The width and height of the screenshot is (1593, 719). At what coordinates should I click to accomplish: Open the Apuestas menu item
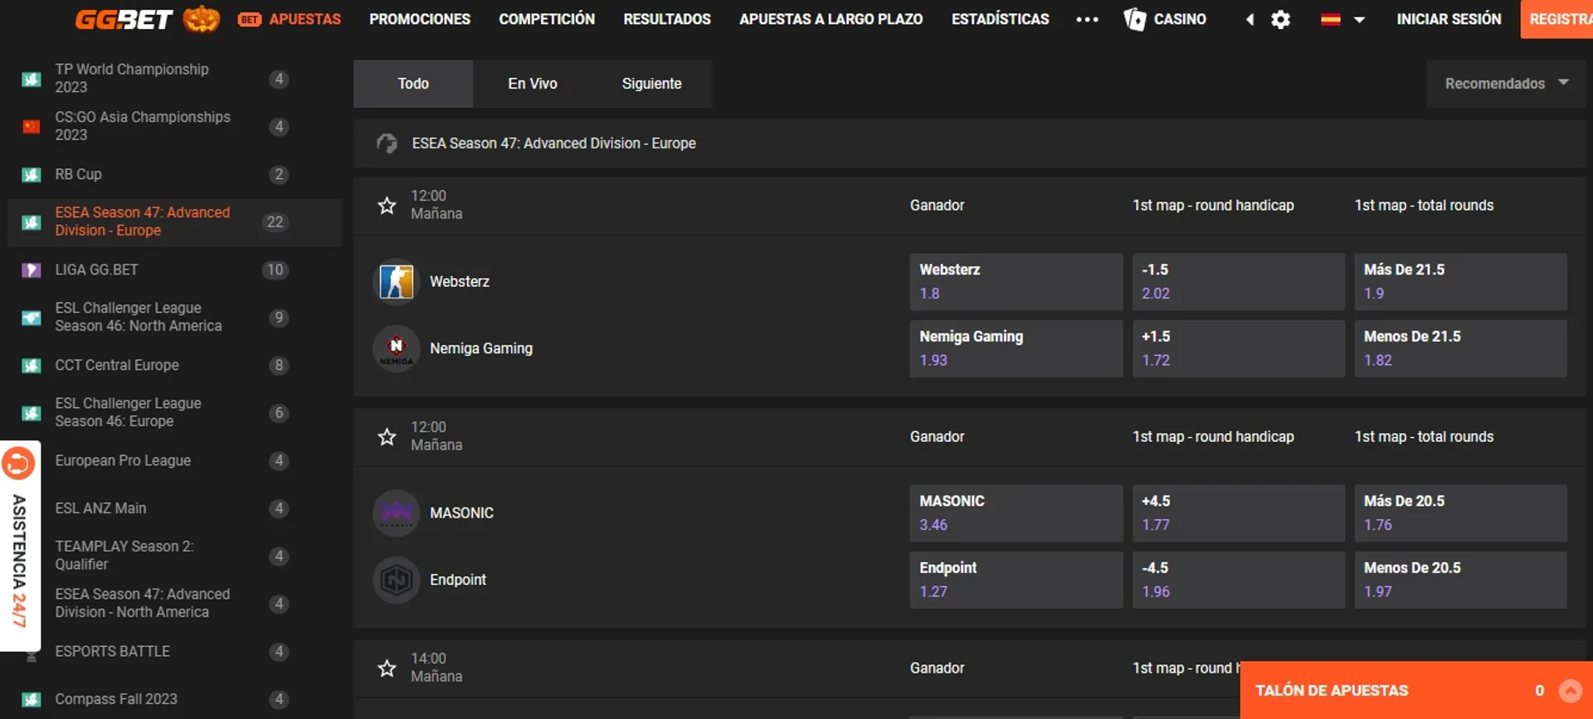click(x=290, y=19)
